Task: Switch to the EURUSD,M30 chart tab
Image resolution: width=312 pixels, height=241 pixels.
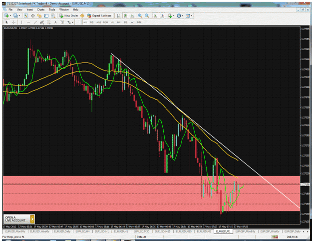Action: coord(141,231)
